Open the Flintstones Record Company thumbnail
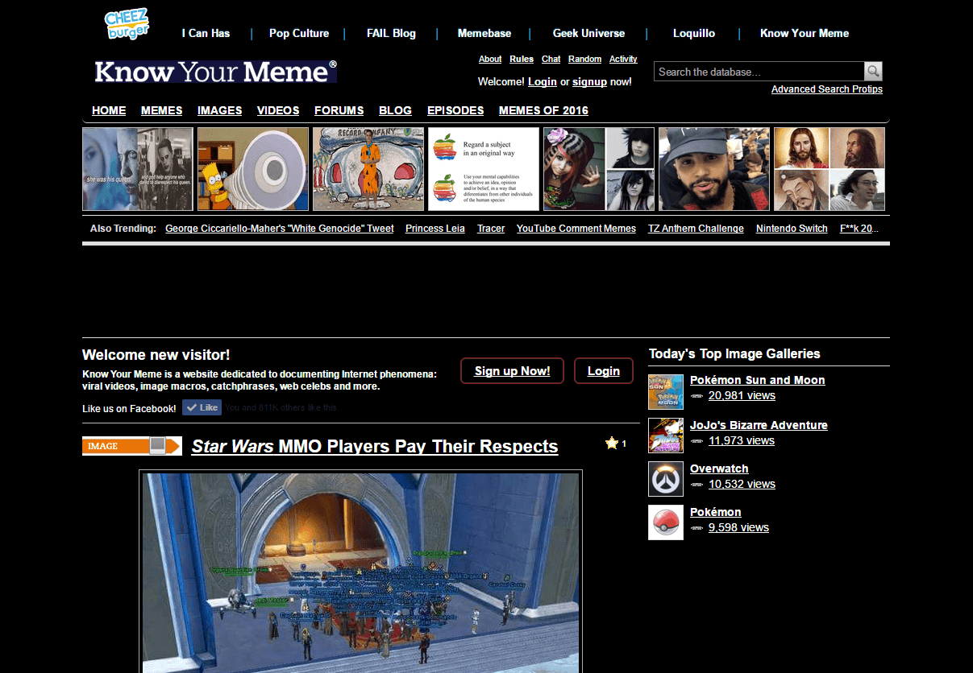973x673 pixels. (368, 169)
